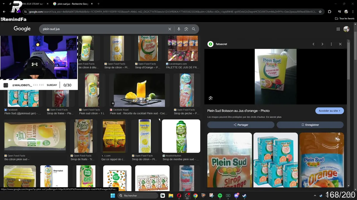Screen dimensions: 357x200
Task: Open File Explorer from the taskbar
Action: tap(171, 196)
